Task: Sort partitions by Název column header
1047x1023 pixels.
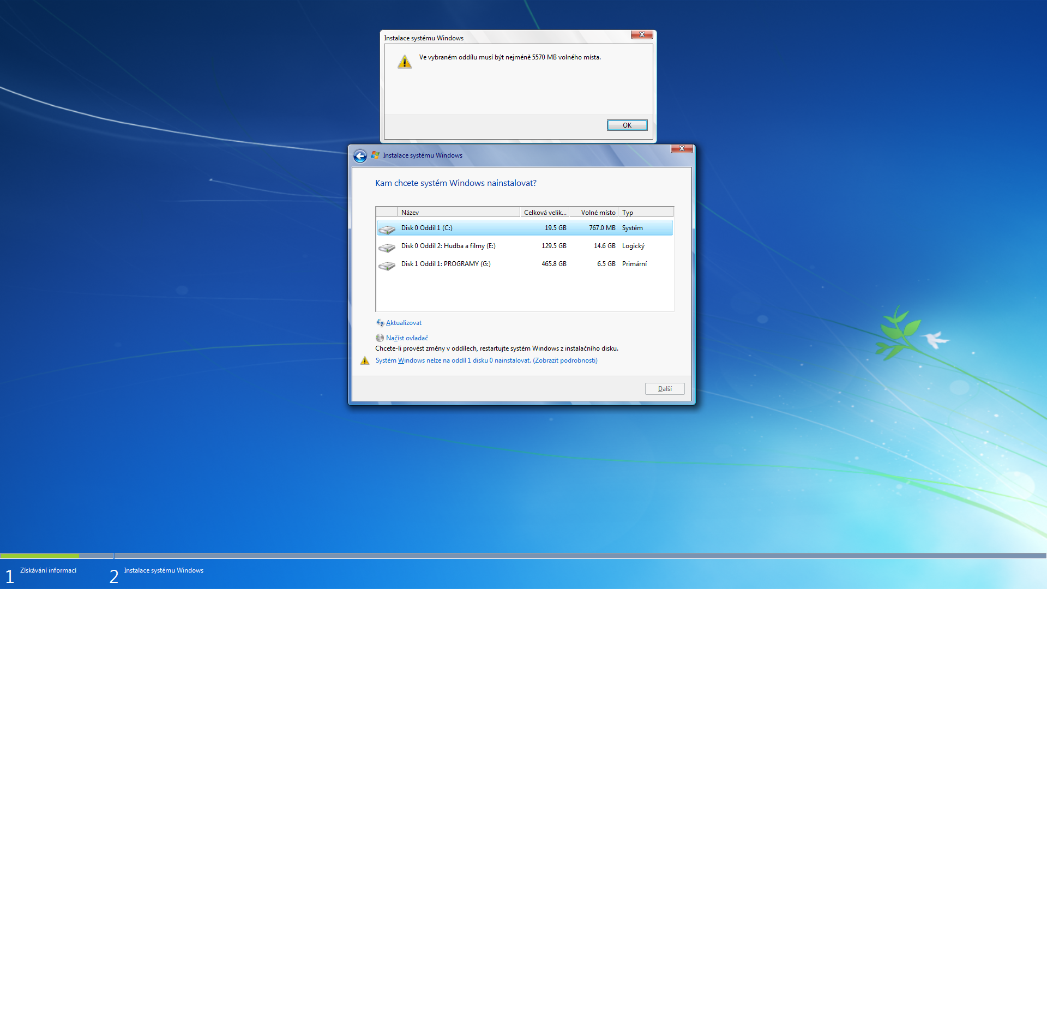Action: pyautogui.click(x=458, y=213)
